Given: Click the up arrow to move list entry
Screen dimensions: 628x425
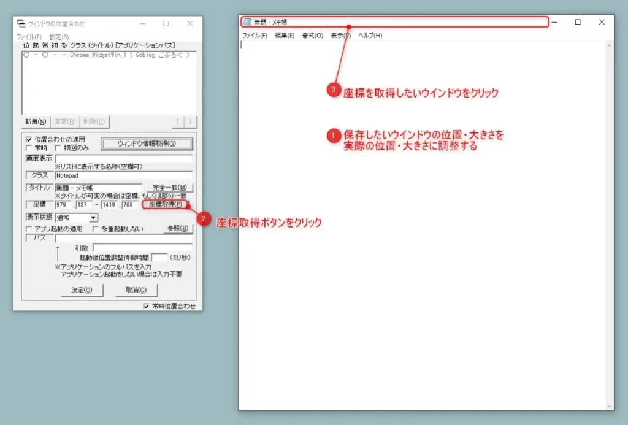Looking at the screenshot, I should click(177, 121).
